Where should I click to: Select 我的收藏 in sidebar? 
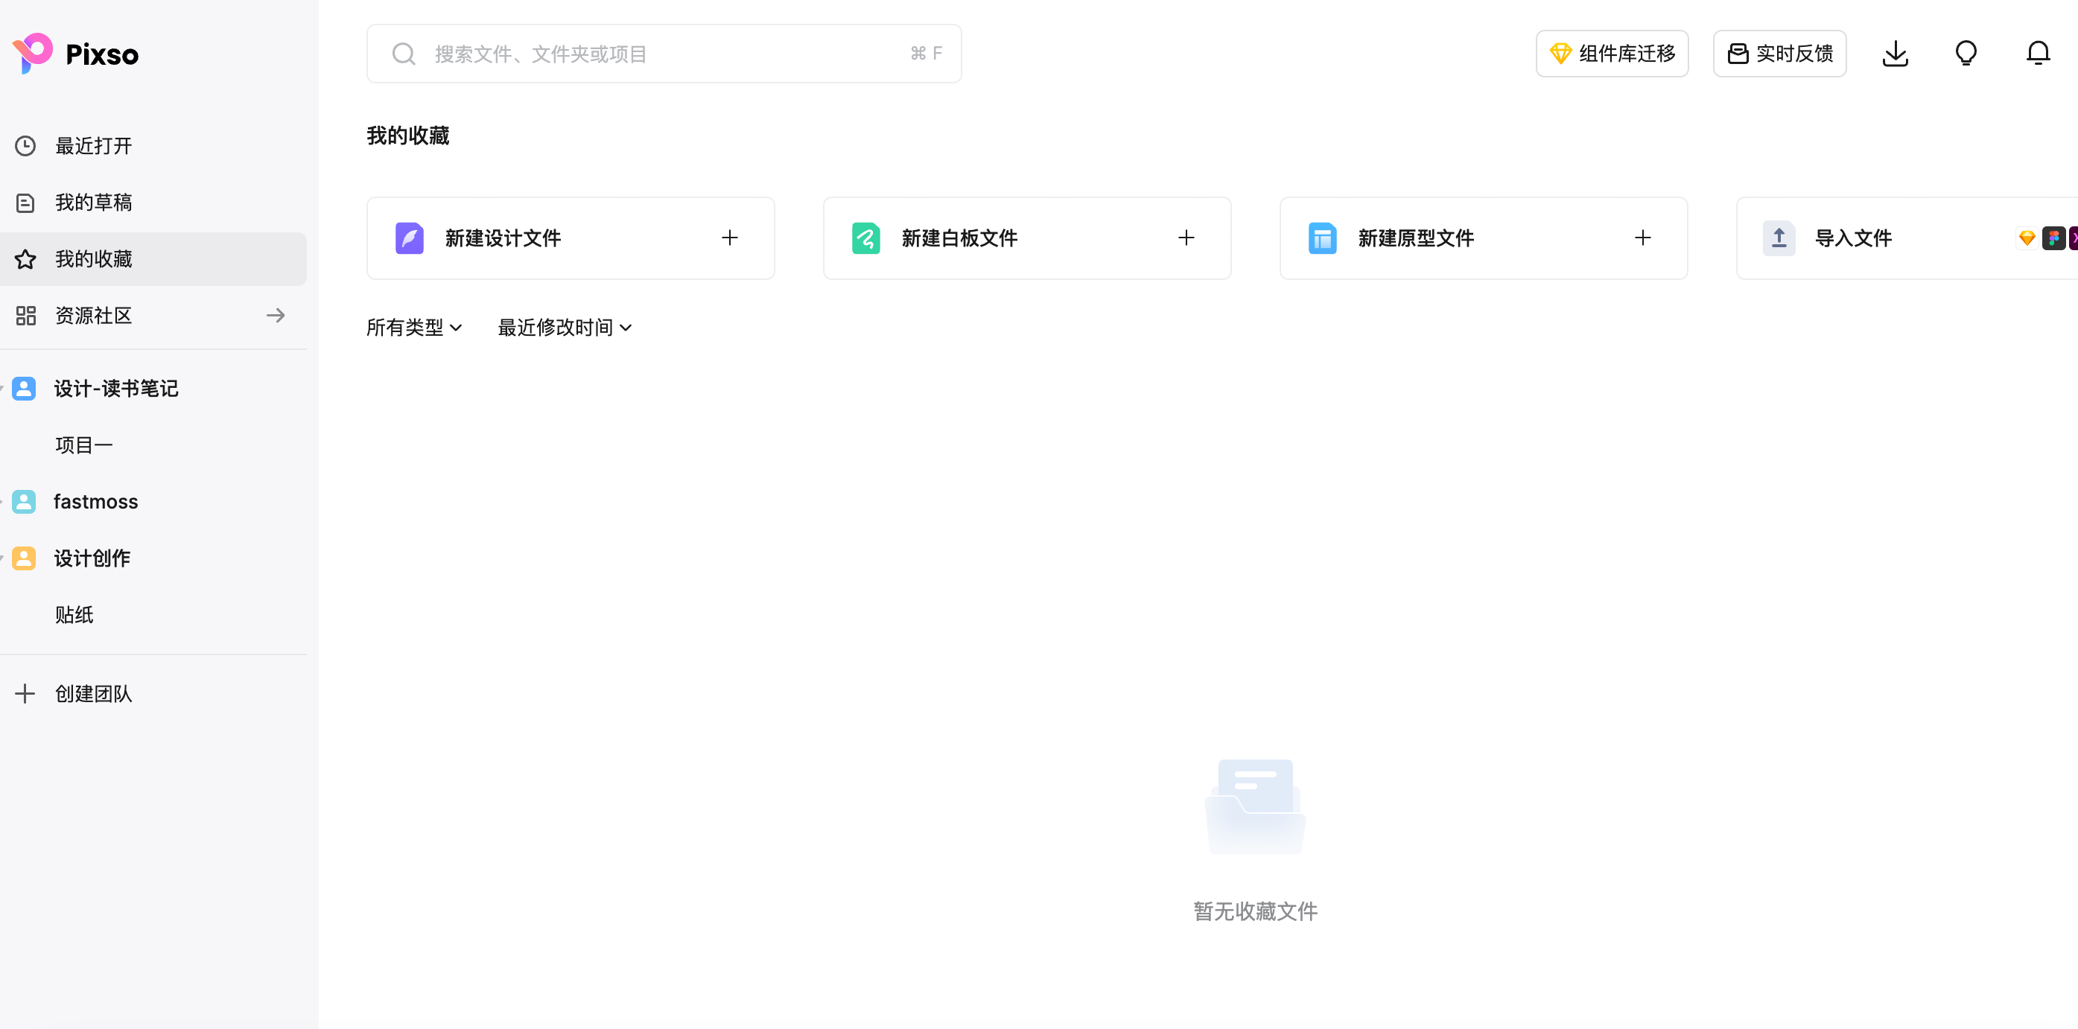point(153,259)
